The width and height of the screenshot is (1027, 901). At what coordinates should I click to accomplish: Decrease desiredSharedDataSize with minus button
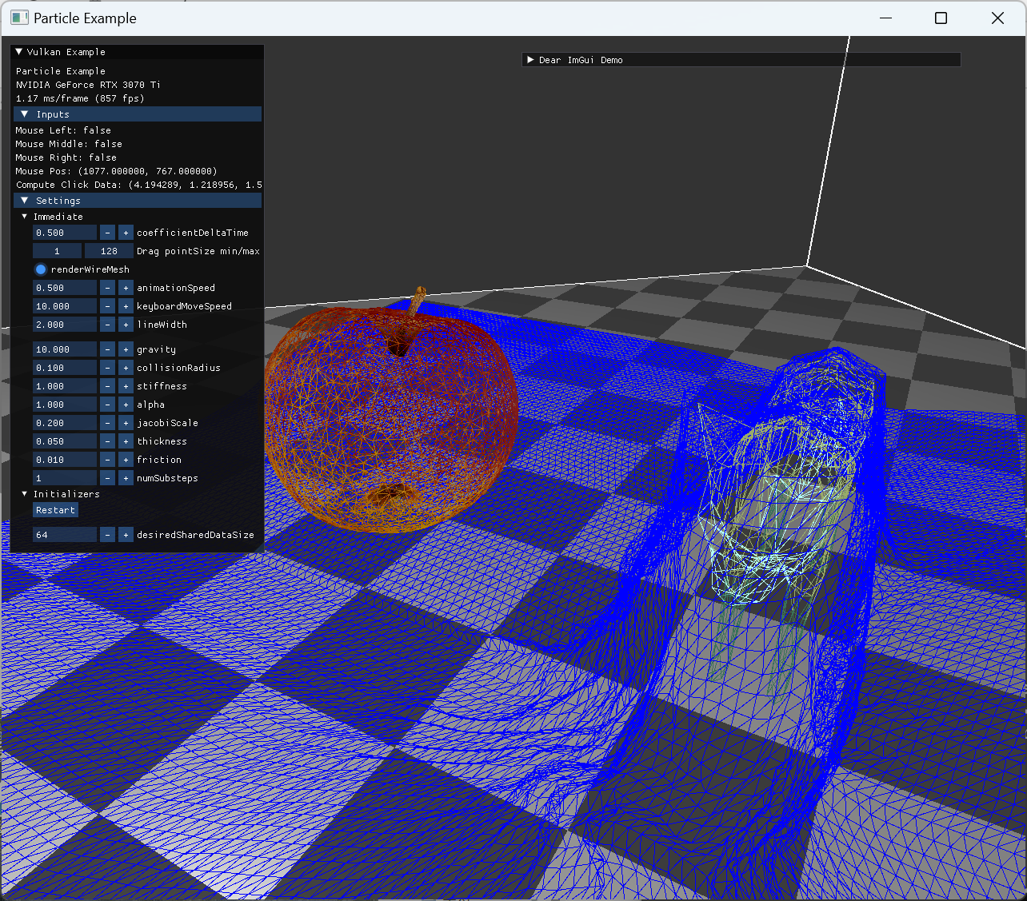click(x=108, y=535)
